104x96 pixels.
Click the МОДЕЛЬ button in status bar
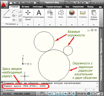[82, 94]
